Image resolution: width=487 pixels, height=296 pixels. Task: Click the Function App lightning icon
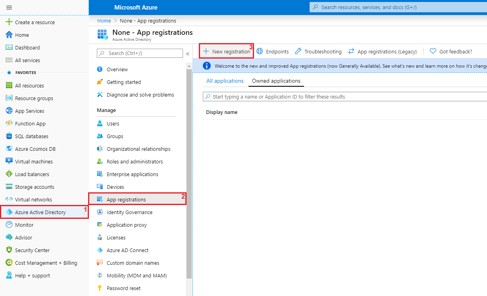[9, 123]
